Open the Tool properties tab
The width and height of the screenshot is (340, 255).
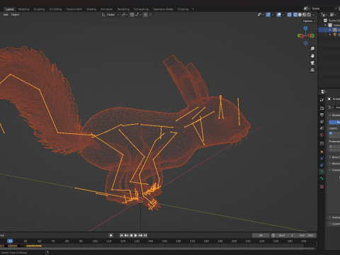click(x=322, y=100)
